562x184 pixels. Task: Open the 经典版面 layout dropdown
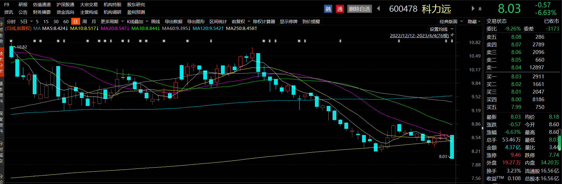point(451,21)
